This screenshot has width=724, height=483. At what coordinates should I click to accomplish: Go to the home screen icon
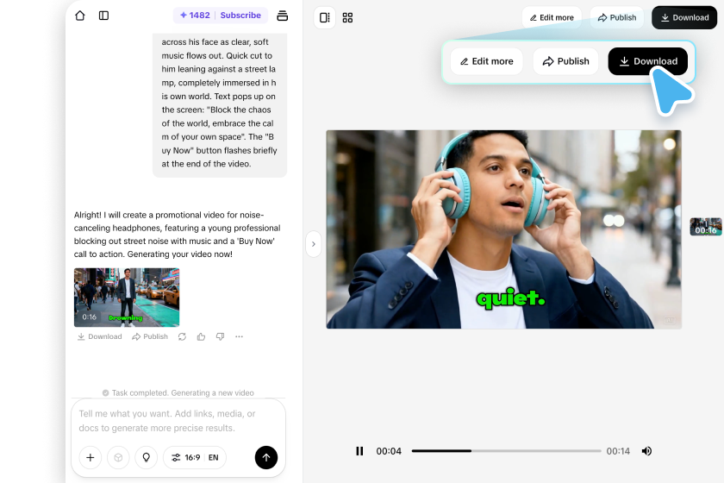click(80, 16)
